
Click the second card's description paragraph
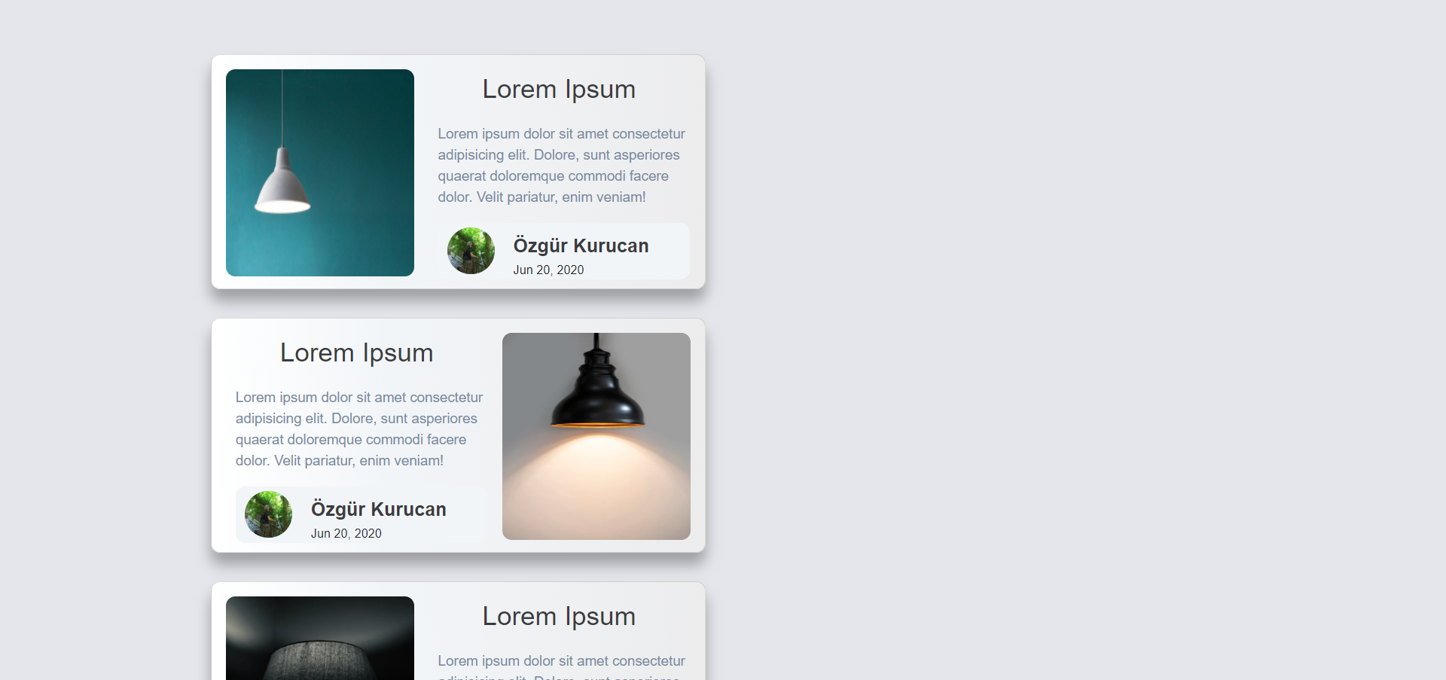point(359,428)
